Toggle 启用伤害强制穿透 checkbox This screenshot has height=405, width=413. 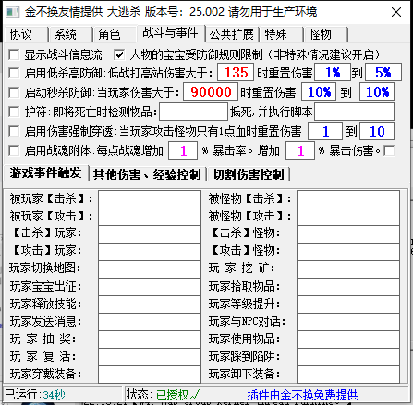[x=14, y=131]
